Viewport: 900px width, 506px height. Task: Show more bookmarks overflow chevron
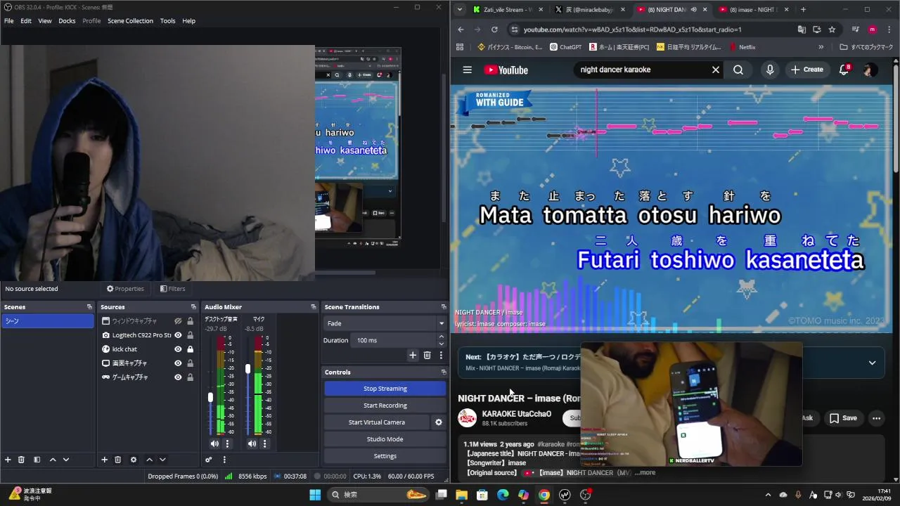(821, 47)
